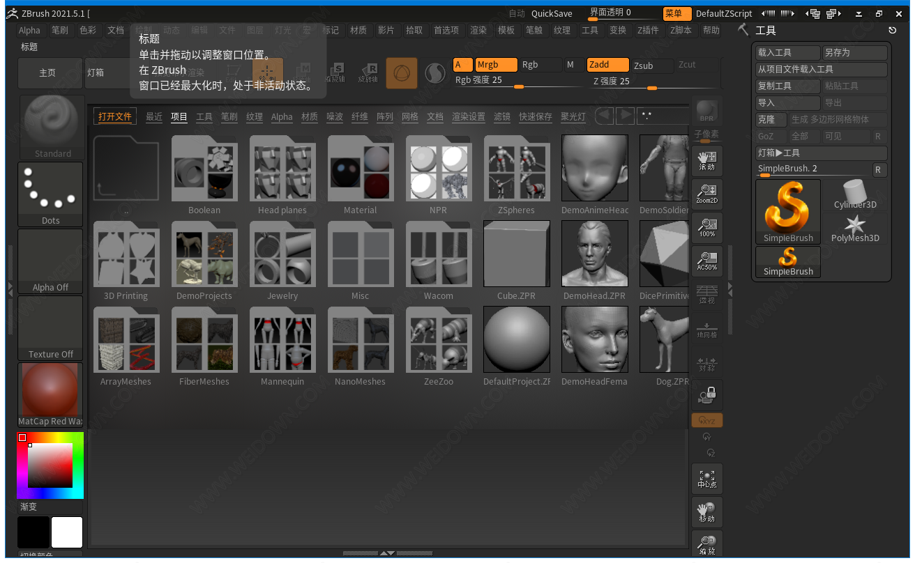
Task: Toggle Zadd mode
Action: 607,65
